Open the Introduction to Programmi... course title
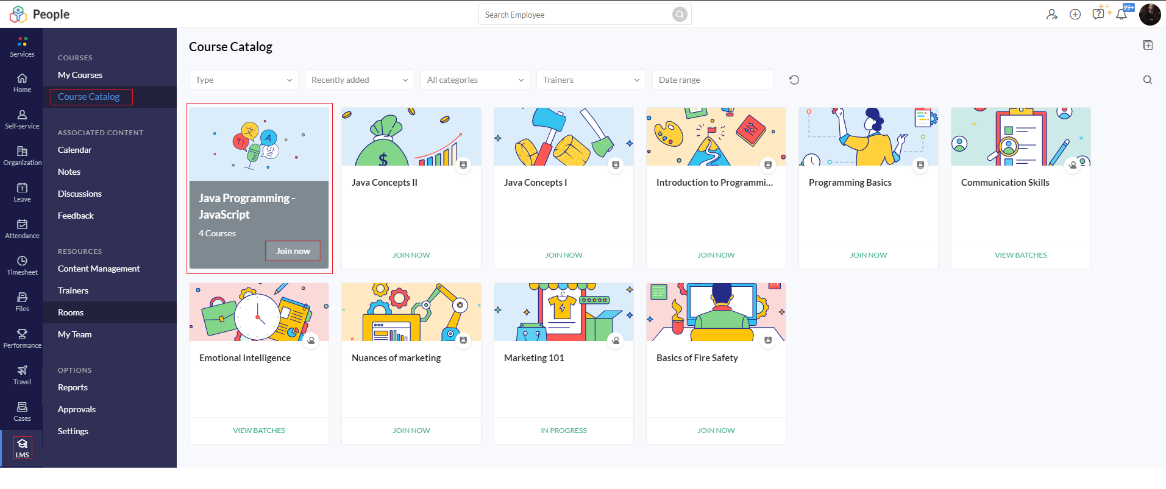 click(x=714, y=183)
